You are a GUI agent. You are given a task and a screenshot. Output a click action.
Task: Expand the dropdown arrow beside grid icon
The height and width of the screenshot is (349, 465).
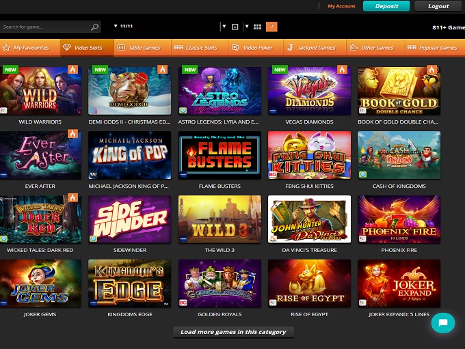(x=247, y=27)
